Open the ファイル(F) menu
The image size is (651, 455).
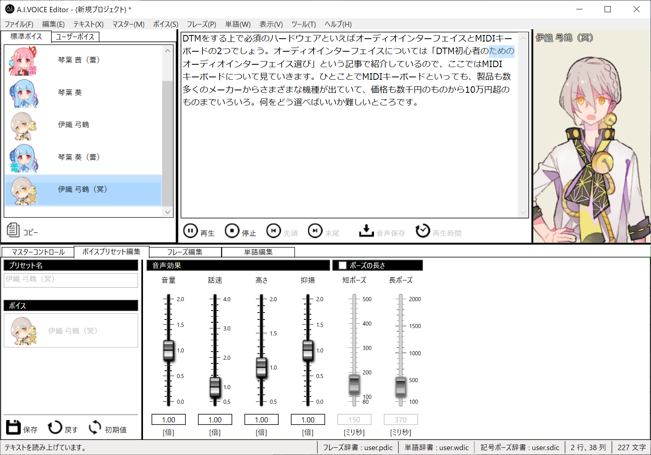(19, 24)
